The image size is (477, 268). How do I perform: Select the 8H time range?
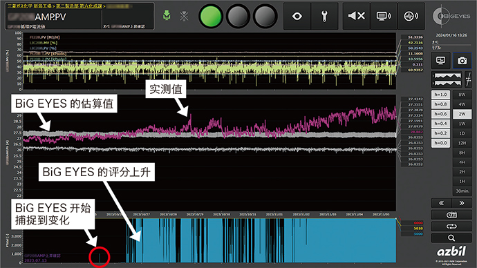click(x=462, y=153)
